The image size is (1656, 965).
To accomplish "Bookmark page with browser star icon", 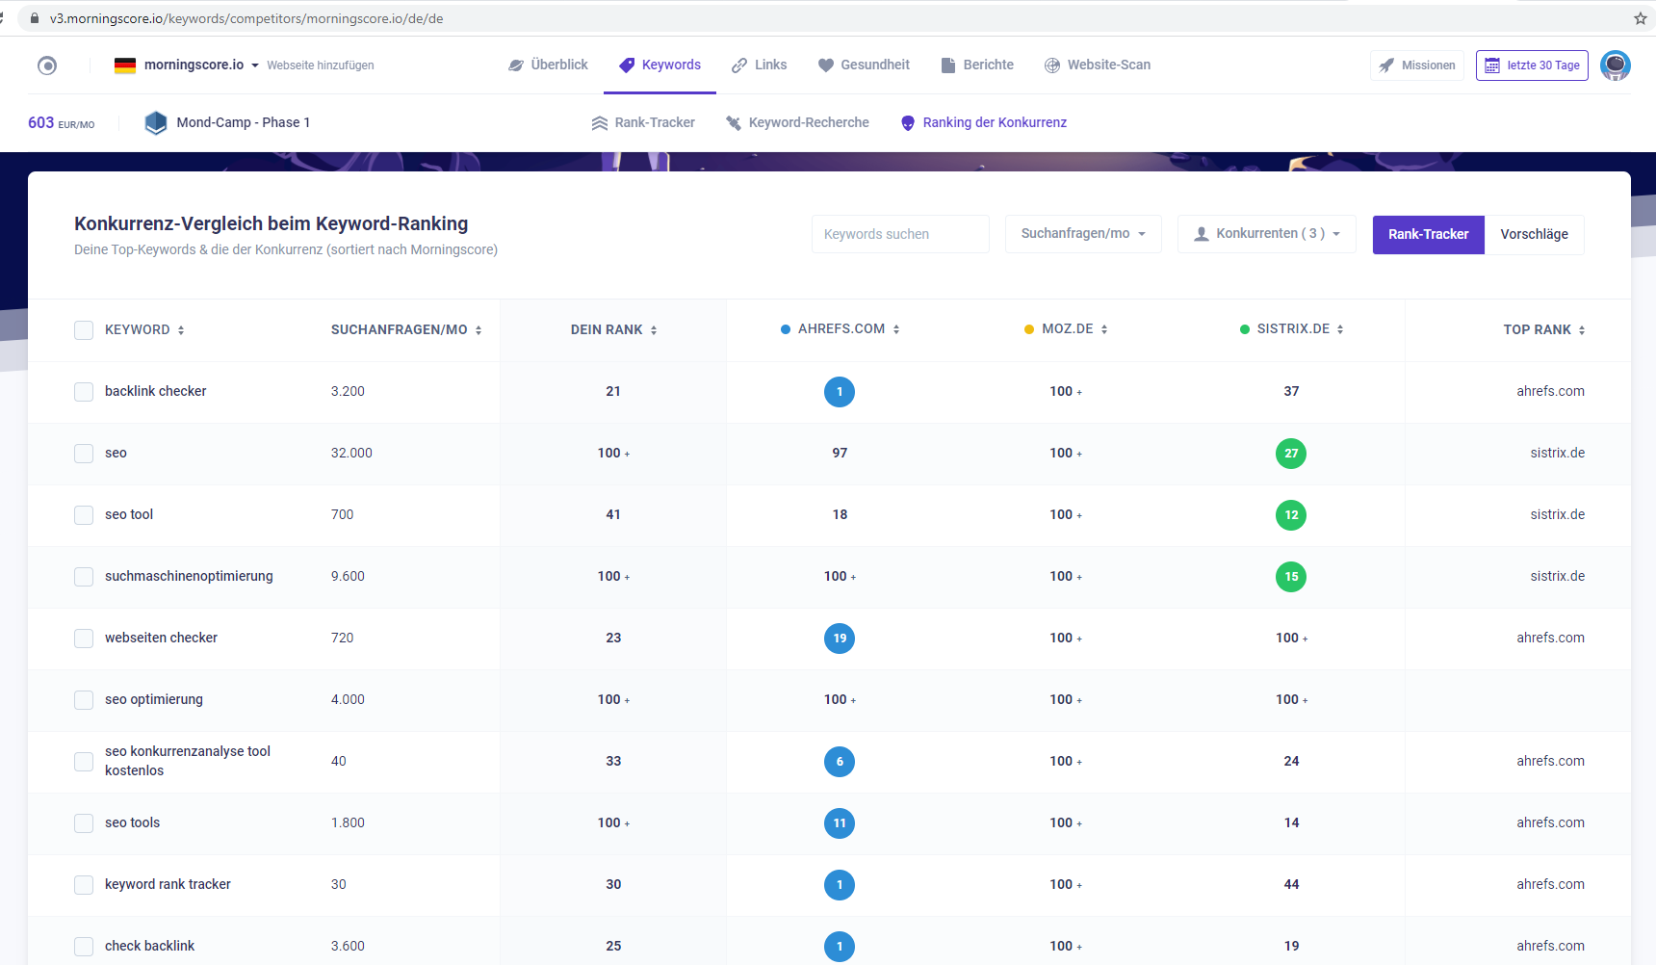I will tap(1640, 18).
